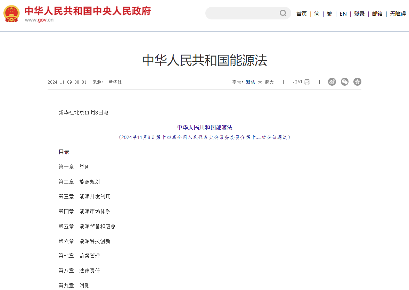Click the national emblem logo

point(11,14)
